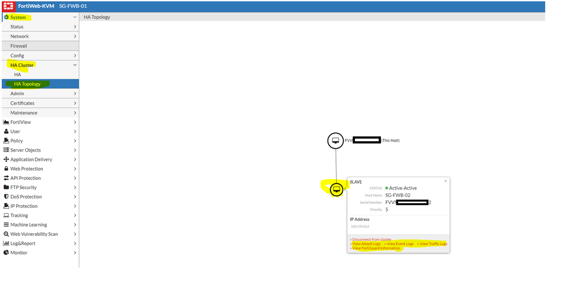The height and width of the screenshot is (290, 565).
Task: Expand the Config submenu arrow
Action: [75, 55]
